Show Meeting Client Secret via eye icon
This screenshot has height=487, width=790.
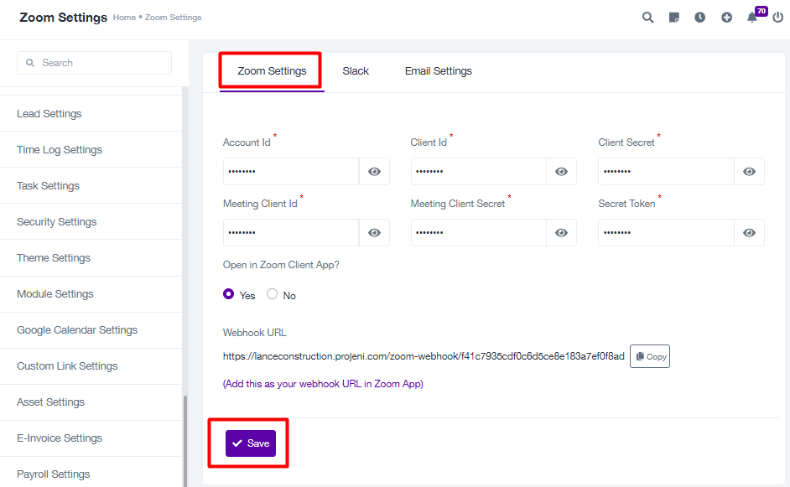click(561, 233)
